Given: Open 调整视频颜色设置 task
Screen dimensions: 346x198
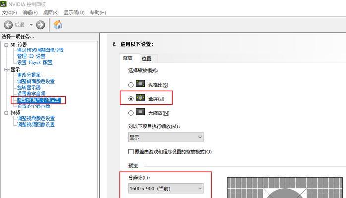Looking at the screenshot, I should pos(36,118).
